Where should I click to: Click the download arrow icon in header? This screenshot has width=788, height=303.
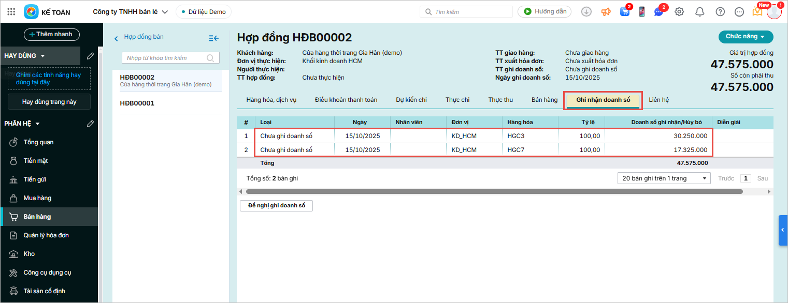(x=586, y=11)
